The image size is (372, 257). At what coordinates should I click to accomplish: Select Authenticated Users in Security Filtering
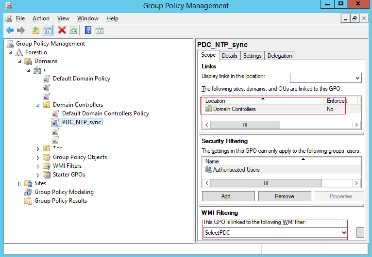[x=282, y=170]
